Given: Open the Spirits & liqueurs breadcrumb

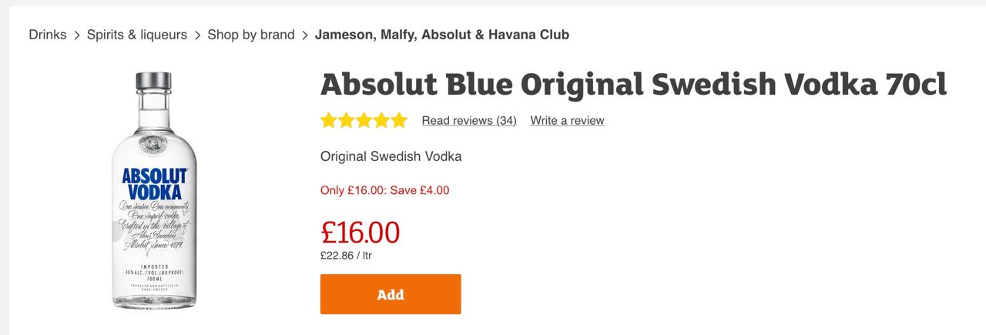Looking at the screenshot, I should coord(137,35).
